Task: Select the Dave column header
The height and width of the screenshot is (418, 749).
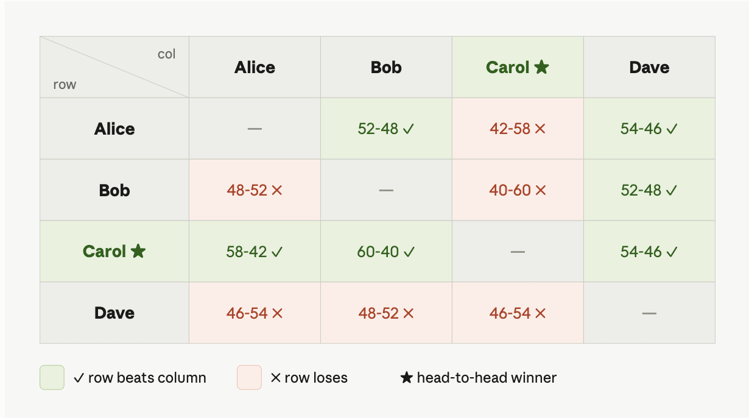Action: click(x=649, y=67)
